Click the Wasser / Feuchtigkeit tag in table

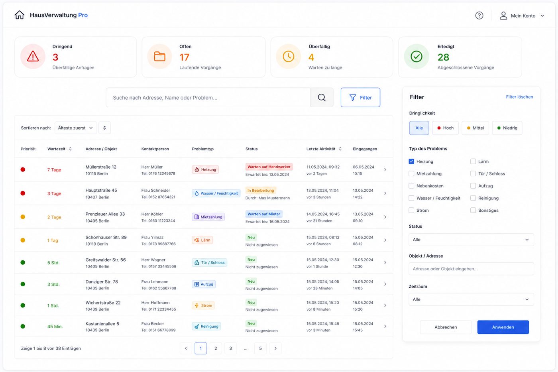pos(216,193)
